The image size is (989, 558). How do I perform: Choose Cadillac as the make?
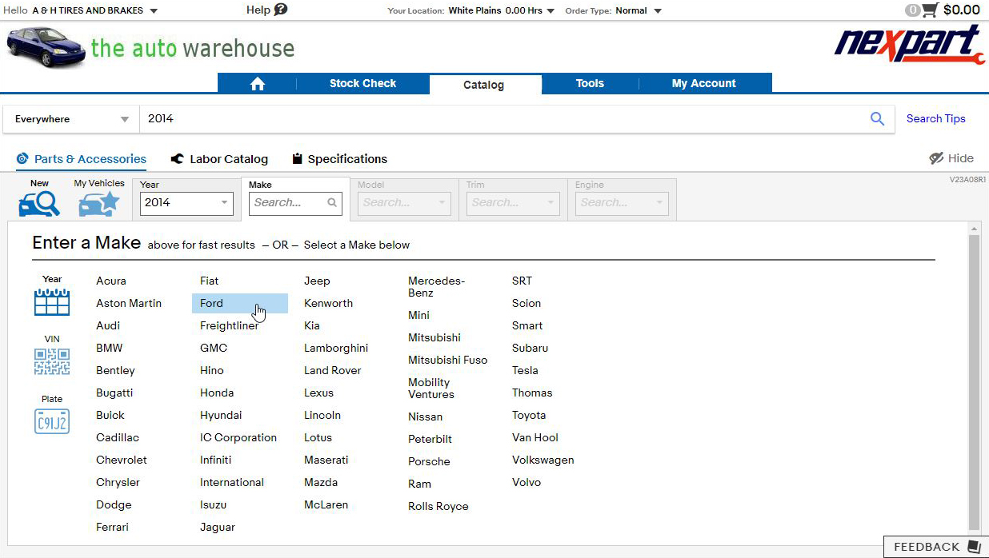coord(118,437)
